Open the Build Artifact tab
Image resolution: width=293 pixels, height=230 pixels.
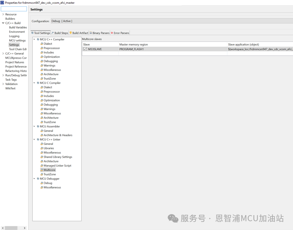[79, 33]
